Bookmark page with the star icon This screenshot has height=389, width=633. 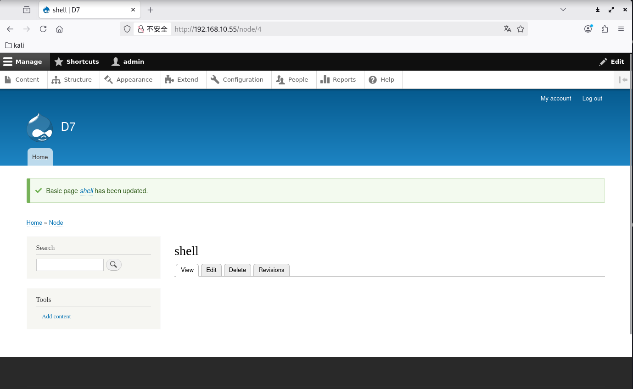tap(520, 29)
